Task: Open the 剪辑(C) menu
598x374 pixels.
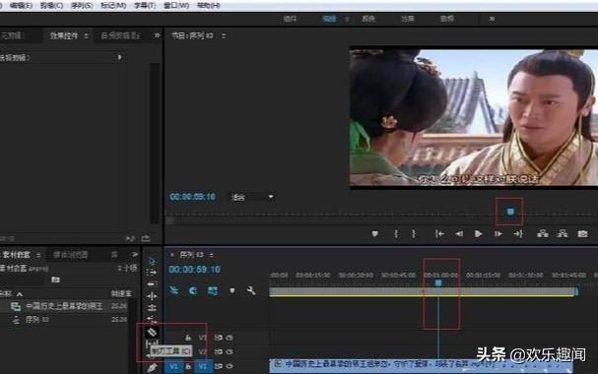Action: coord(51,6)
